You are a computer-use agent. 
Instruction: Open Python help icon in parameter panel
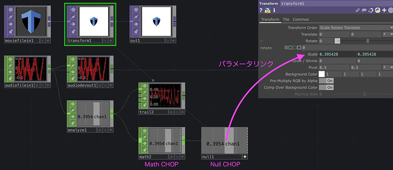pyautogui.click(x=268, y=10)
